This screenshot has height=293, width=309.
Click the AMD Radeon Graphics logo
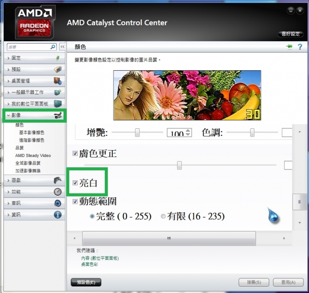(x=35, y=22)
